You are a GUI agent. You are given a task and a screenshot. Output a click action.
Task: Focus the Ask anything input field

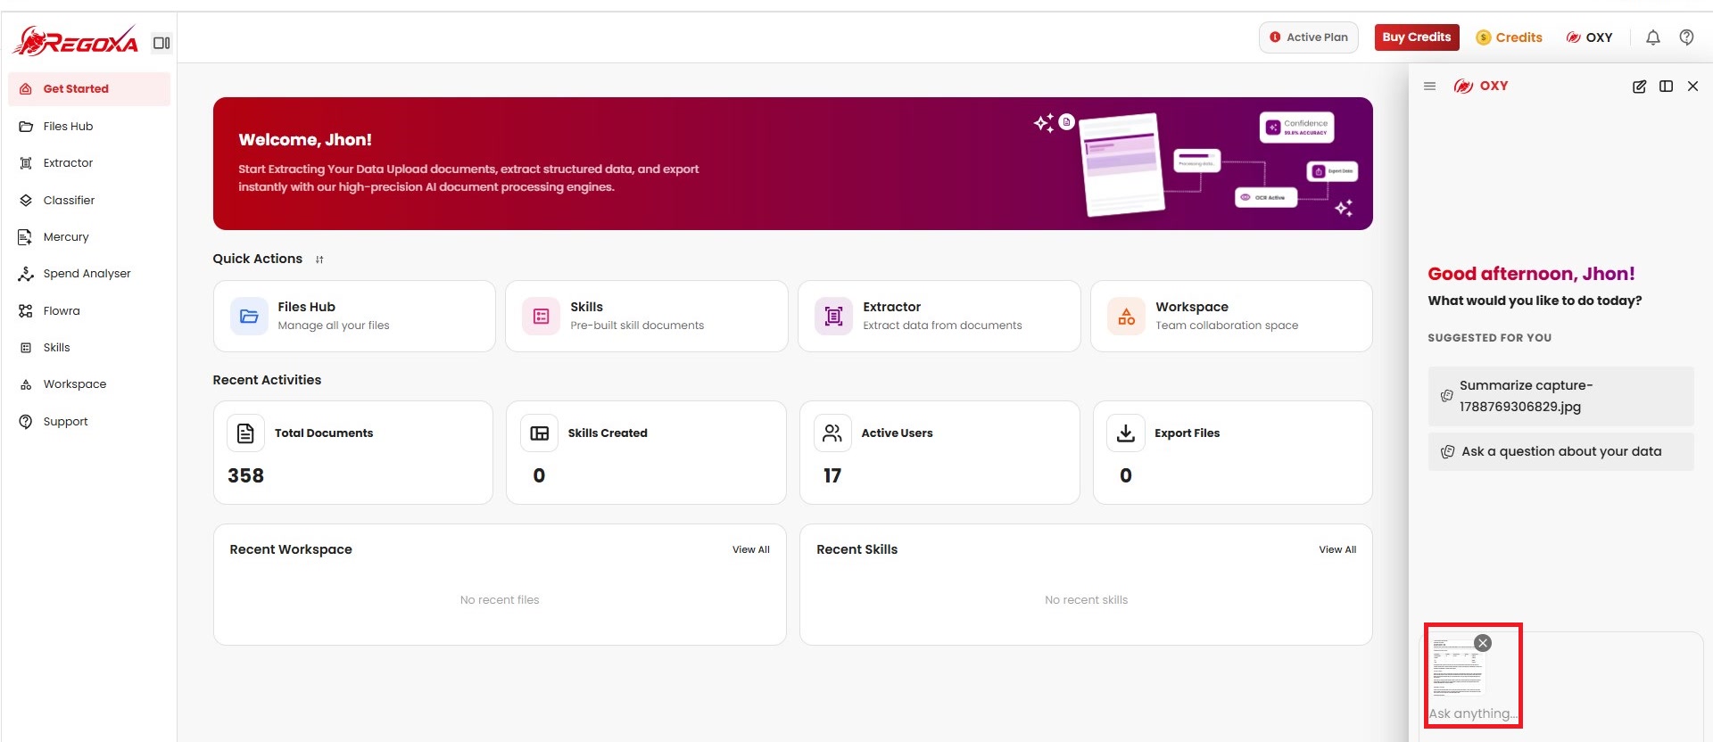click(1473, 713)
